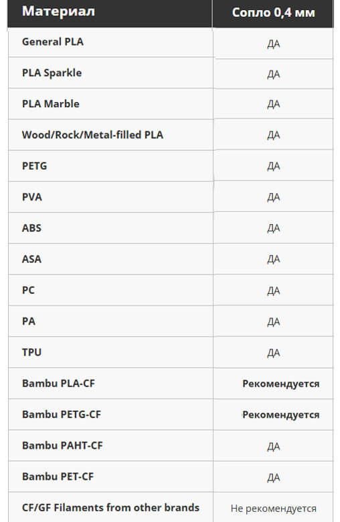Click ДА value for Bambu PAHT-CF

[x=273, y=446]
